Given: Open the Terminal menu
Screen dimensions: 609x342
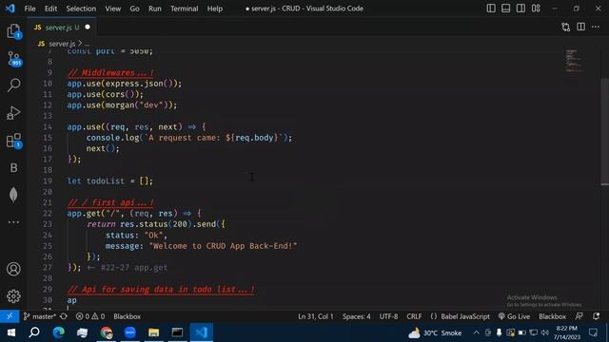Looking at the screenshot, I should 184,9.
